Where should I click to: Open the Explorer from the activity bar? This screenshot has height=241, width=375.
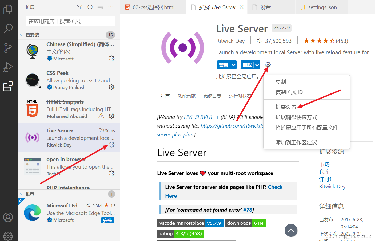[x=8, y=9]
